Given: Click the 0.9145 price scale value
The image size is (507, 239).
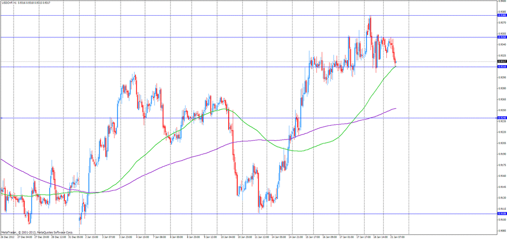Looking at the screenshot, I should click(x=502, y=187).
